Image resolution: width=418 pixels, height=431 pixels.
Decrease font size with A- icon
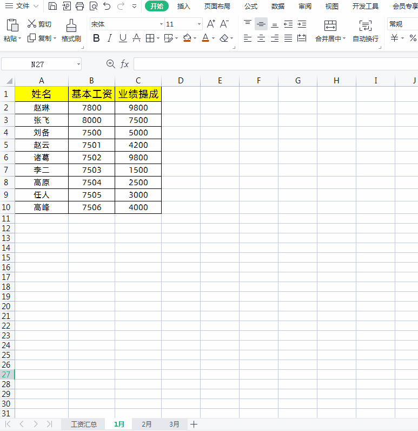[224, 24]
